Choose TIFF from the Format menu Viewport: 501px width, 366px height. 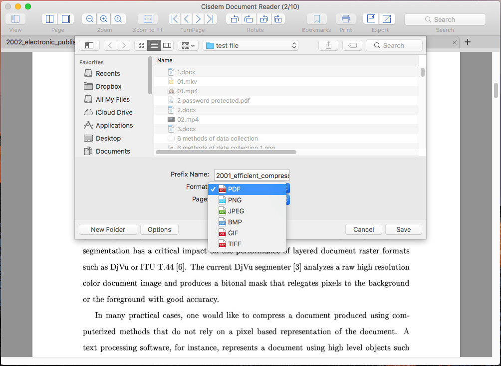coord(248,244)
